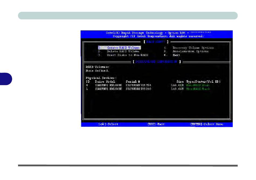Click serial number ending 705200
Viewport: 256px width, 180px height.
(139, 89)
